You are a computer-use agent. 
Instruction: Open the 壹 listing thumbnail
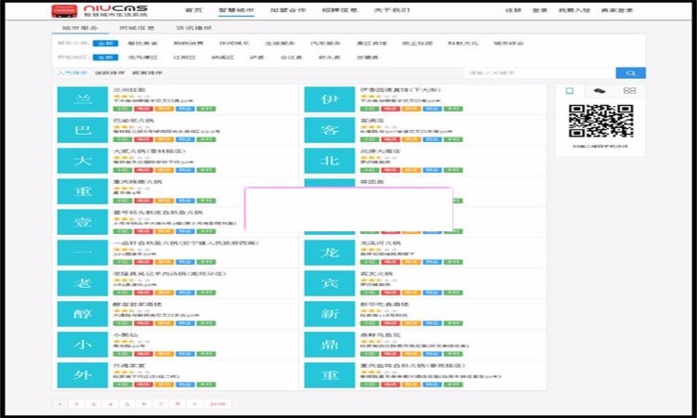pos(82,222)
